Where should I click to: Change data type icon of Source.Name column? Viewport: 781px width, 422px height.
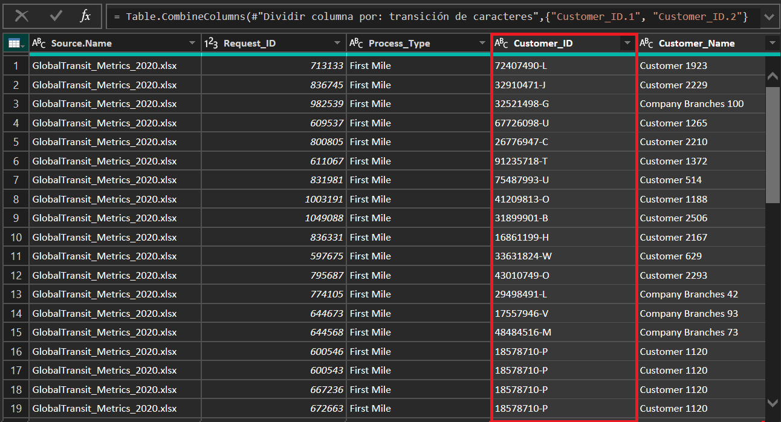(x=39, y=44)
